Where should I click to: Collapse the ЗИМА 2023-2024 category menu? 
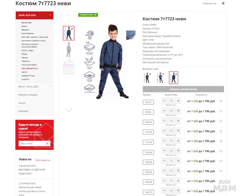click(50, 15)
